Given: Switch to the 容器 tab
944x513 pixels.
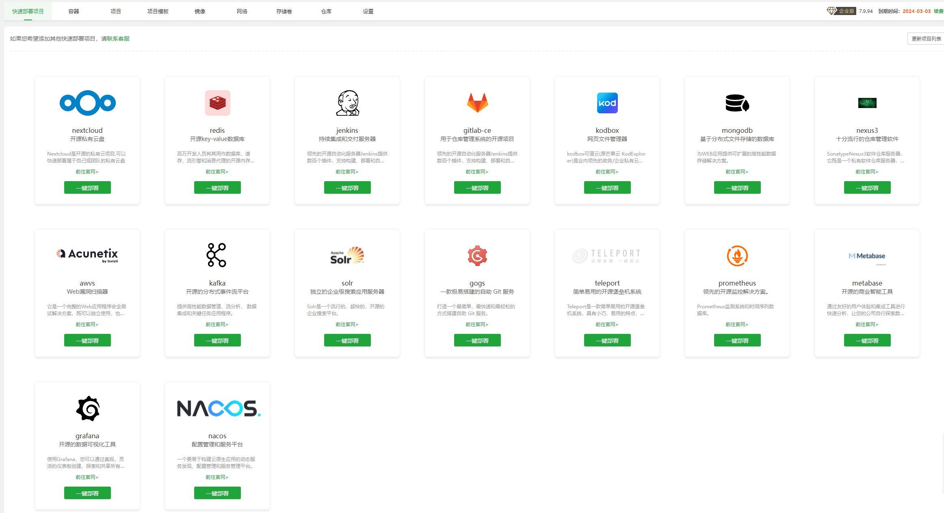Looking at the screenshot, I should (74, 11).
